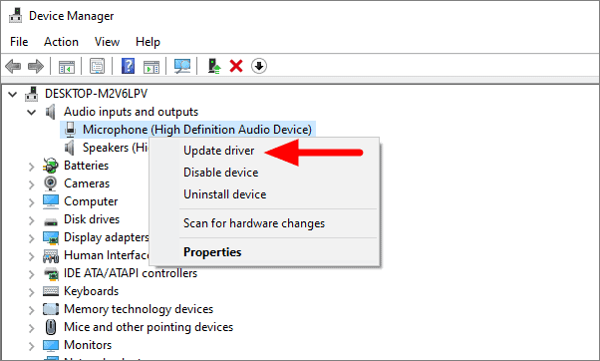Open the Properties sheet toolbar icon
600x361 pixels.
coord(98,66)
